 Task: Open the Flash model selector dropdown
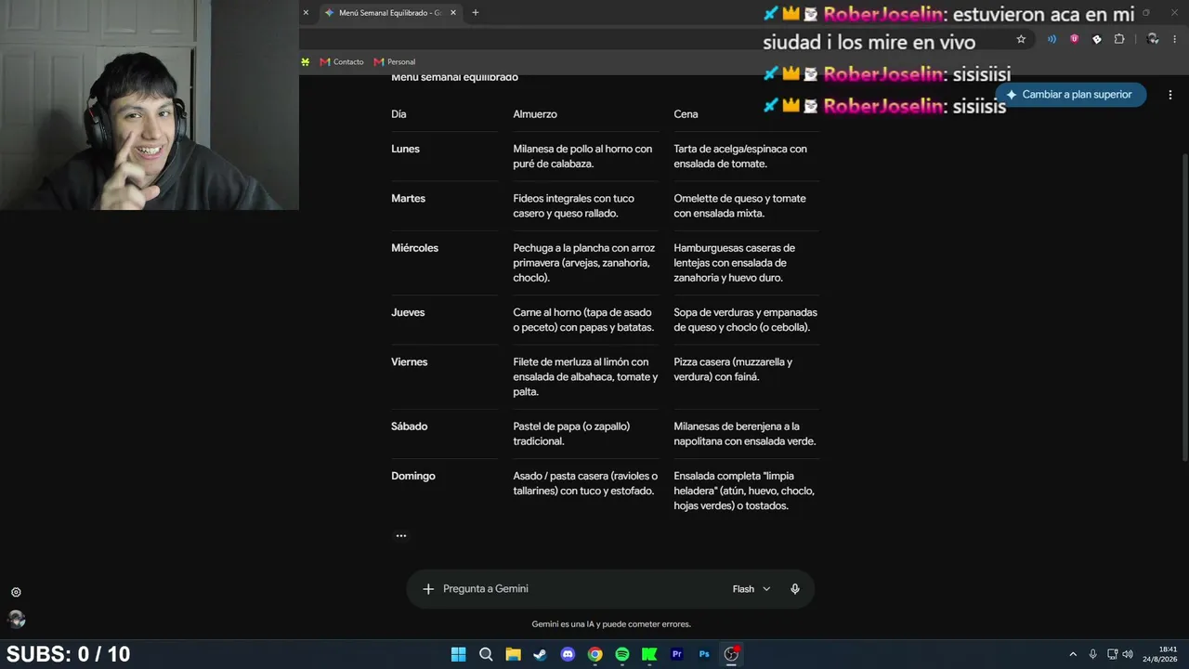(x=751, y=589)
